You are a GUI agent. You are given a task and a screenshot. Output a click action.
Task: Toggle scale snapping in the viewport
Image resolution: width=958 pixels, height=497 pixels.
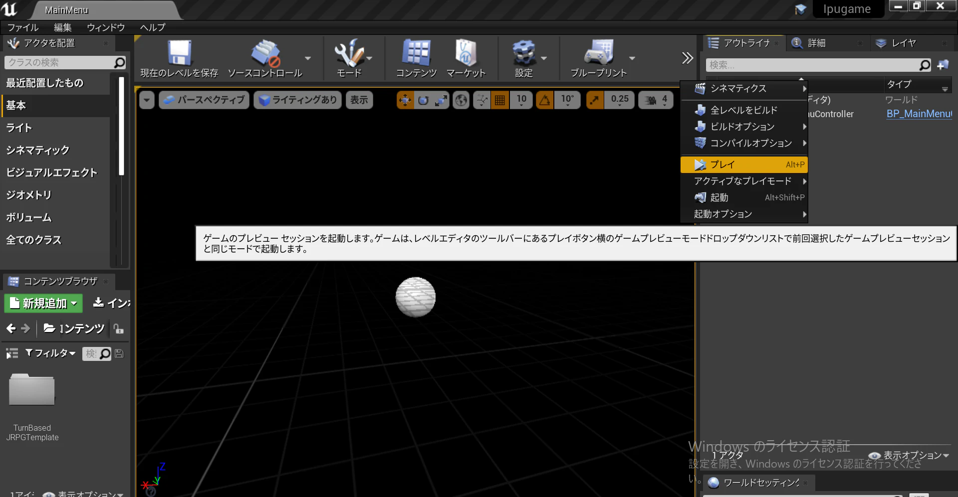tap(595, 100)
